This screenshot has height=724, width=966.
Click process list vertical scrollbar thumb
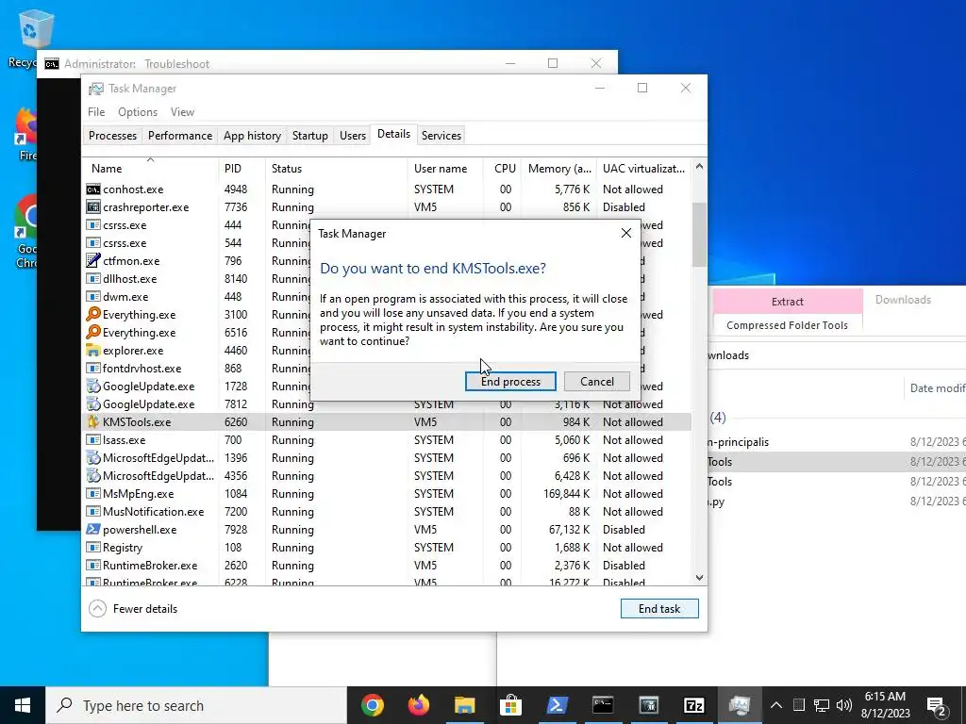[x=699, y=235]
